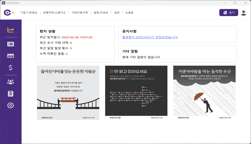Open the 기업/기관정보 menu
The height and width of the screenshot is (144, 251).
pos(28,13)
